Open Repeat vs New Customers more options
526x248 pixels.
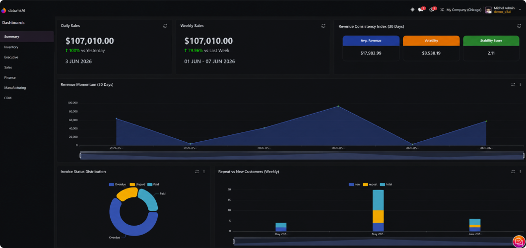coord(521,172)
